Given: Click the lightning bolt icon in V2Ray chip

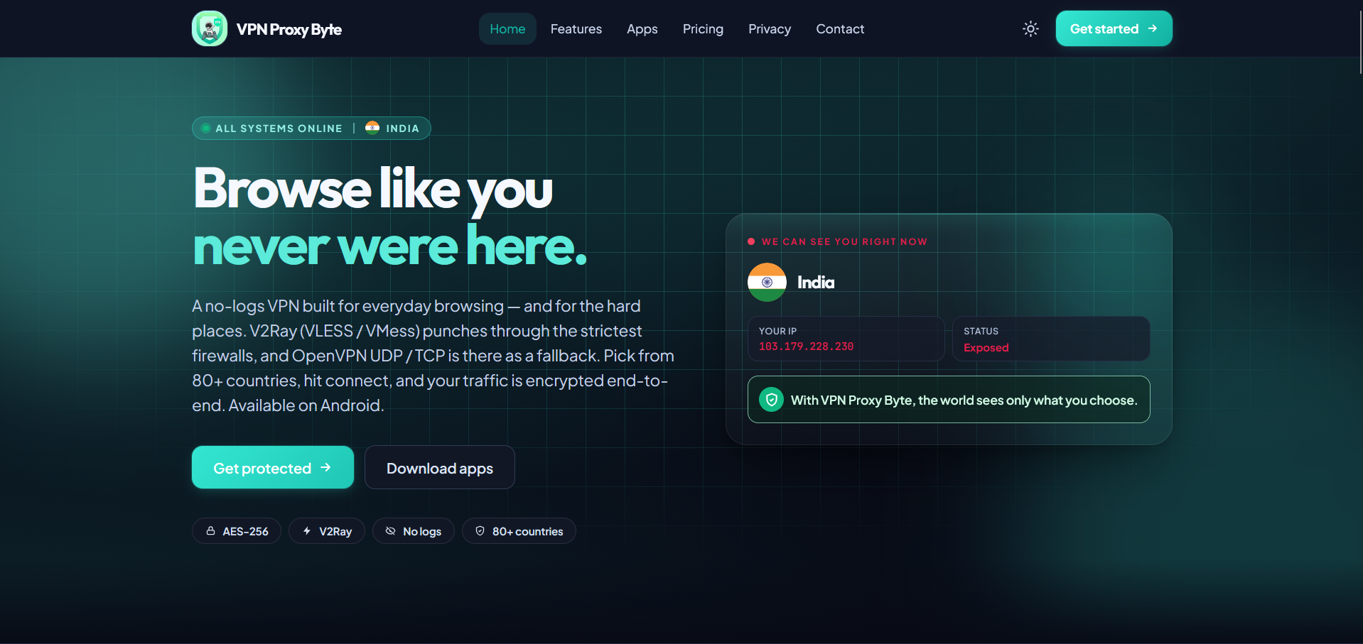Looking at the screenshot, I should point(307,530).
